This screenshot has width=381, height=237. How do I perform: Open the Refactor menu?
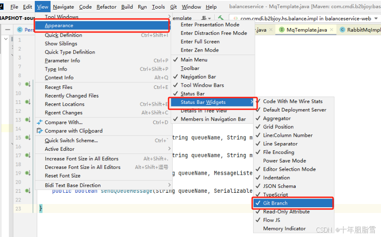pyautogui.click(x=106, y=7)
